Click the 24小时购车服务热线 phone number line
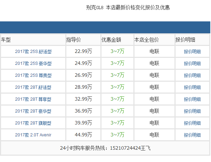The image size is (211, 162). [x=105, y=148]
